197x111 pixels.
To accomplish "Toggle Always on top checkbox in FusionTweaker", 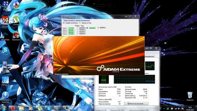I will click(x=80, y=23).
